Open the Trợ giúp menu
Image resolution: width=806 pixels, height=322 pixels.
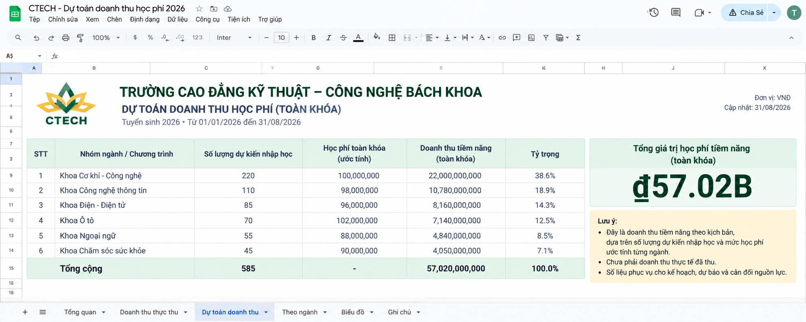coord(270,19)
